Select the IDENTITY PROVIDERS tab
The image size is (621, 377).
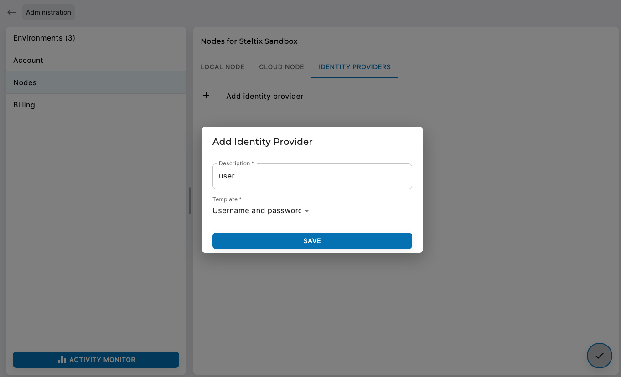coord(354,67)
